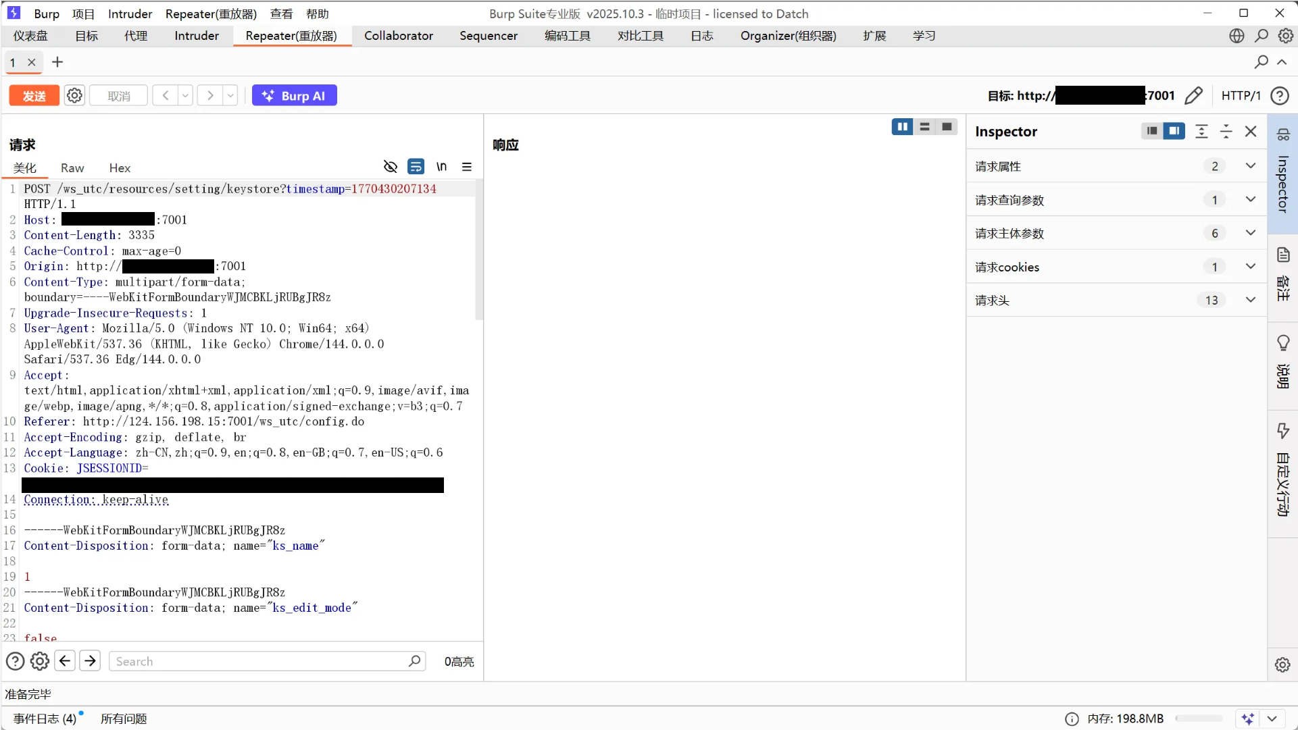Set side-by-side request/response layout
This screenshot has height=730, width=1298.
(x=903, y=127)
